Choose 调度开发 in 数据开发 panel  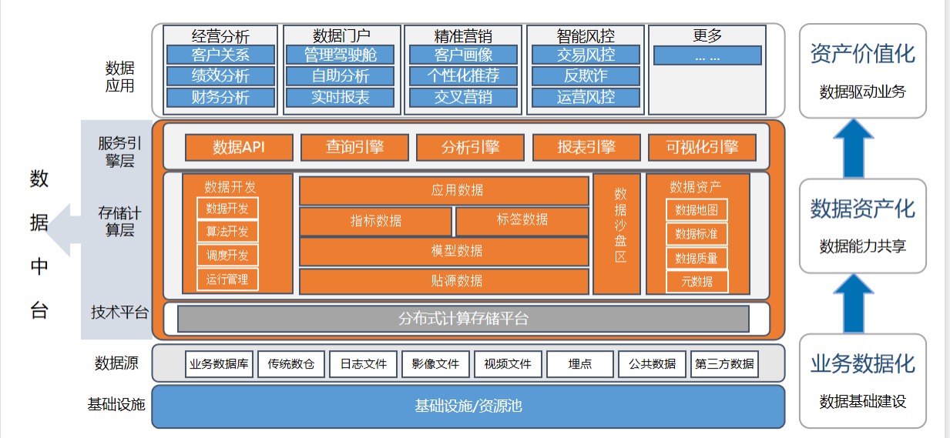[227, 256]
